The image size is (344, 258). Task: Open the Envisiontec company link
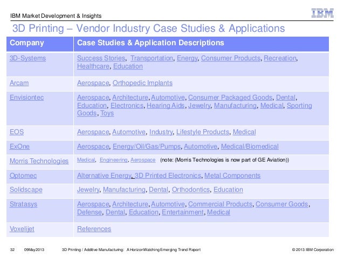26,97
